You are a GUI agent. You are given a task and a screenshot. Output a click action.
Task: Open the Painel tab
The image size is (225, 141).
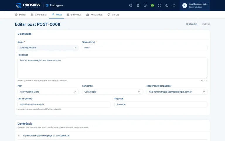(x=21, y=14)
